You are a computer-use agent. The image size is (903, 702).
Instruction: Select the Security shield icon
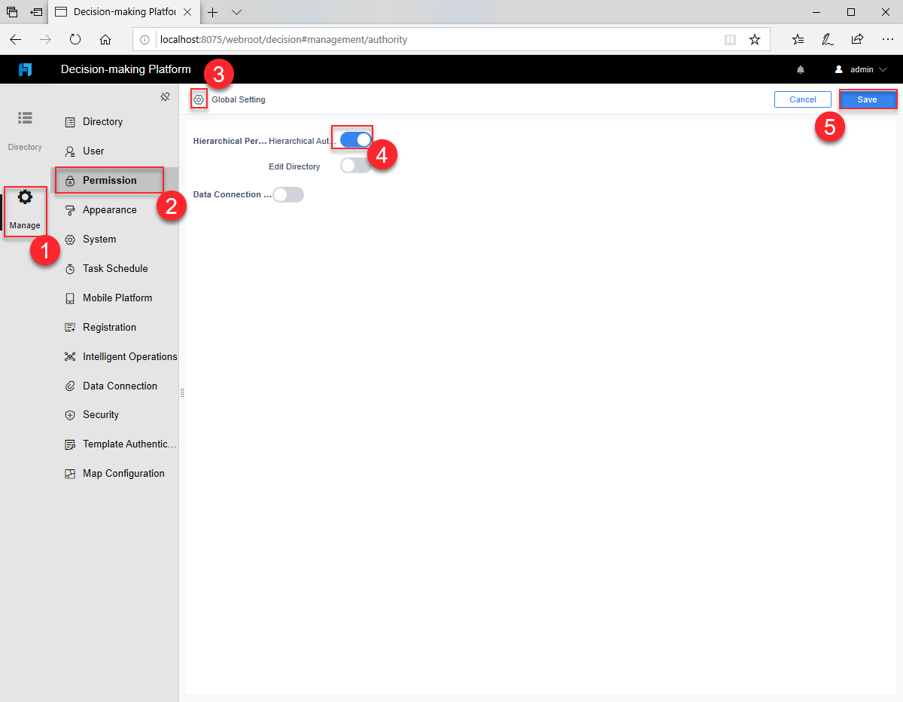(x=69, y=414)
